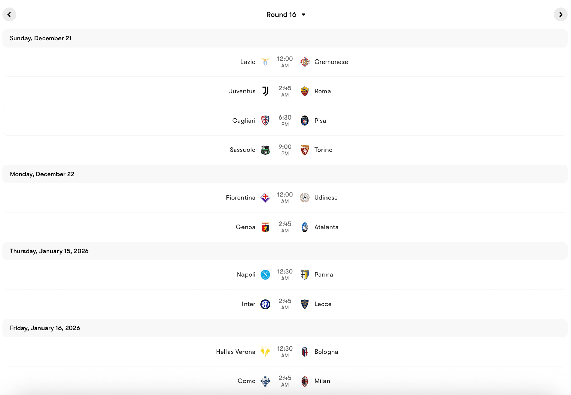The image size is (571, 395).
Task: Select the Sunday, December 21 header
Action: pyautogui.click(x=40, y=38)
